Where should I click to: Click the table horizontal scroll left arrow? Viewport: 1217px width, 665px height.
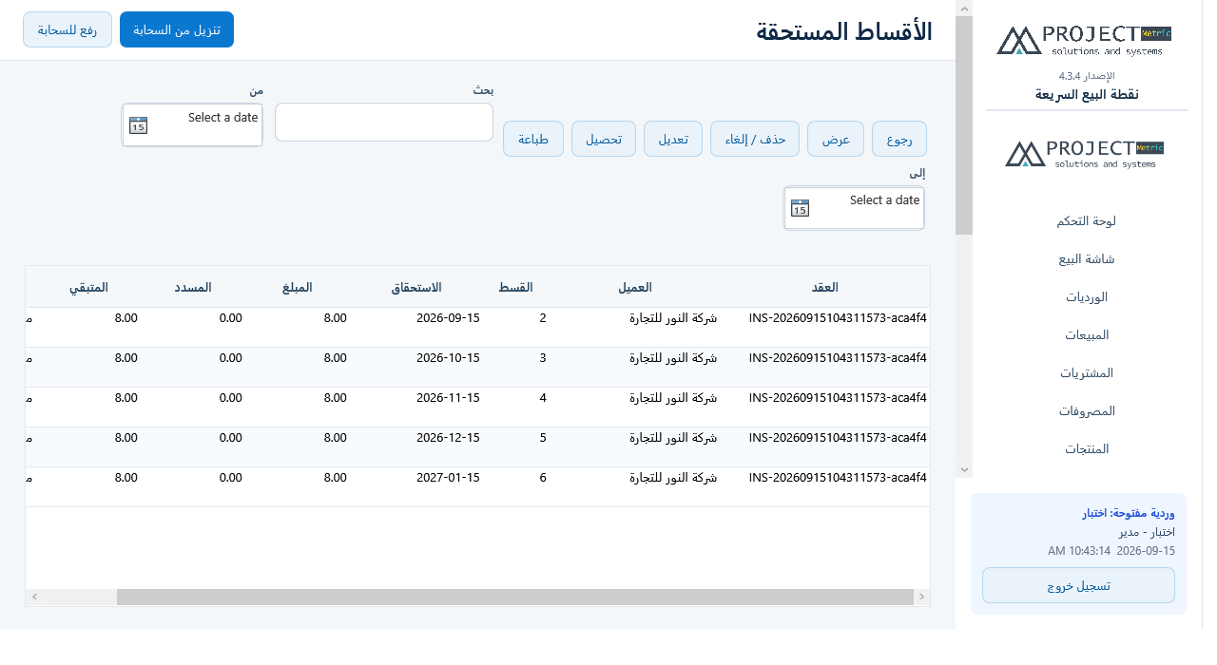(34, 597)
